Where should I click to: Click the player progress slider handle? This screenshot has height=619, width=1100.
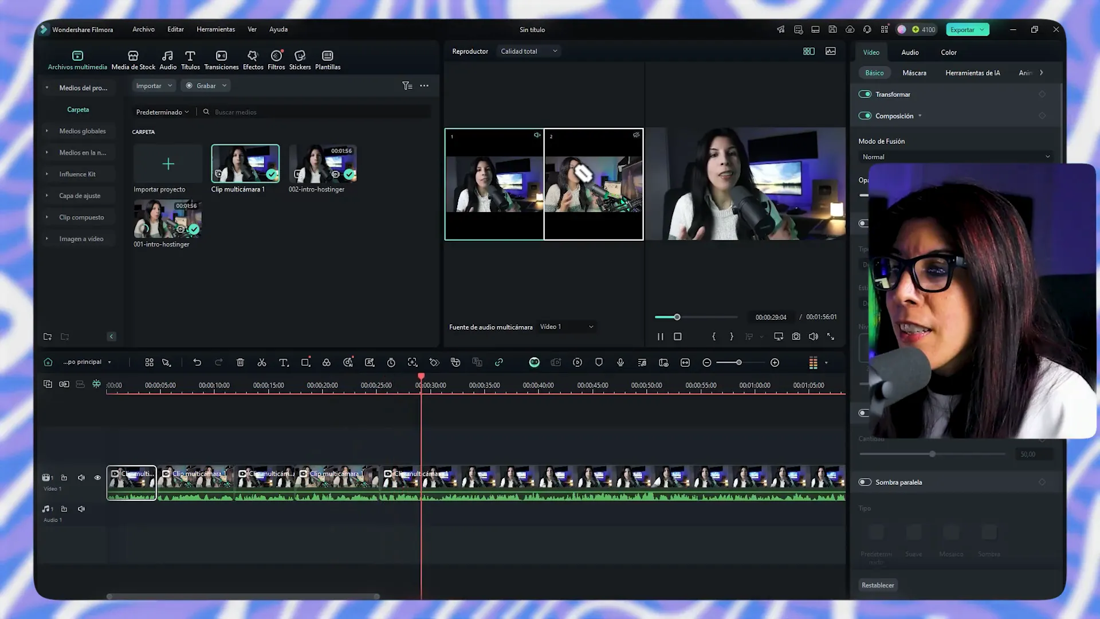tap(677, 317)
